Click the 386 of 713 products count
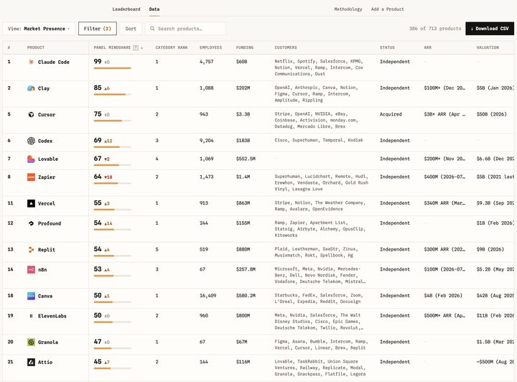Screen dimensions: 517x382 435,29
